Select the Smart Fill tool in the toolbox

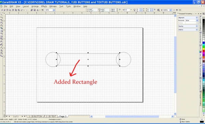click(x=1, y=28)
